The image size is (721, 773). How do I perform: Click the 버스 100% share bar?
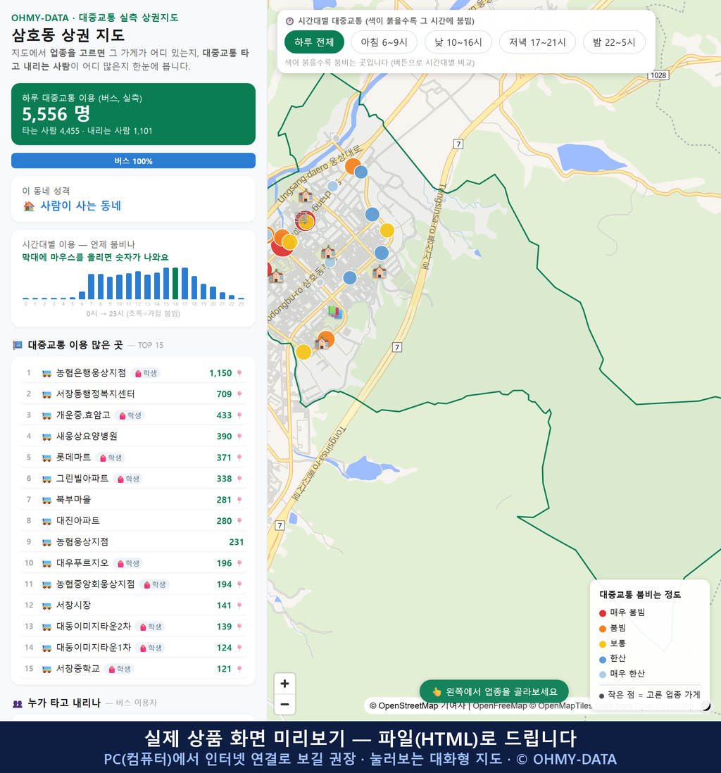(x=133, y=161)
